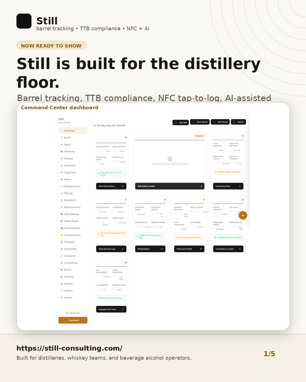
Task: Click the '1/5' slide counter
Action: click(269, 354)
